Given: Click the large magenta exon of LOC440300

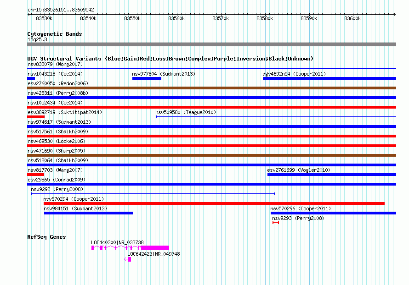Looking at the screenshot, I should [155, 248].
